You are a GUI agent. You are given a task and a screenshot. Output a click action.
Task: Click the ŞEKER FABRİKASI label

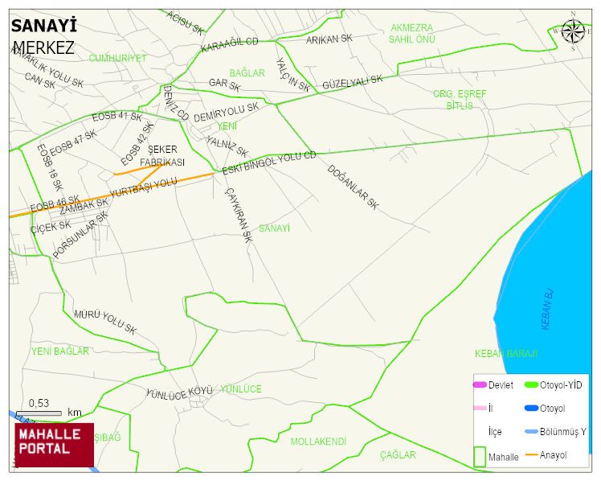[162, 156]
